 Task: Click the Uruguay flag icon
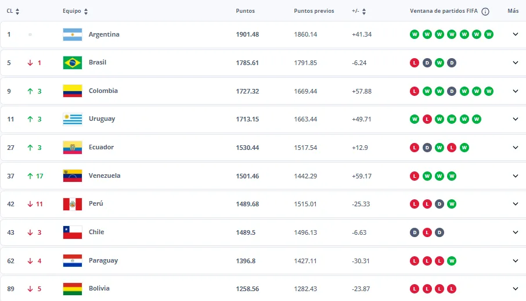pyautogui.click(x=72, y=119)
